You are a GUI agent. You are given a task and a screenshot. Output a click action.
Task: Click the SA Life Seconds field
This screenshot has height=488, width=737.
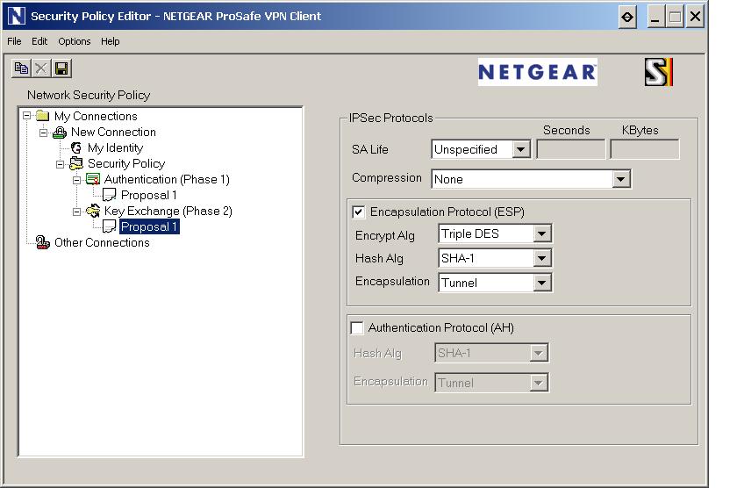[x=570, y=149]
